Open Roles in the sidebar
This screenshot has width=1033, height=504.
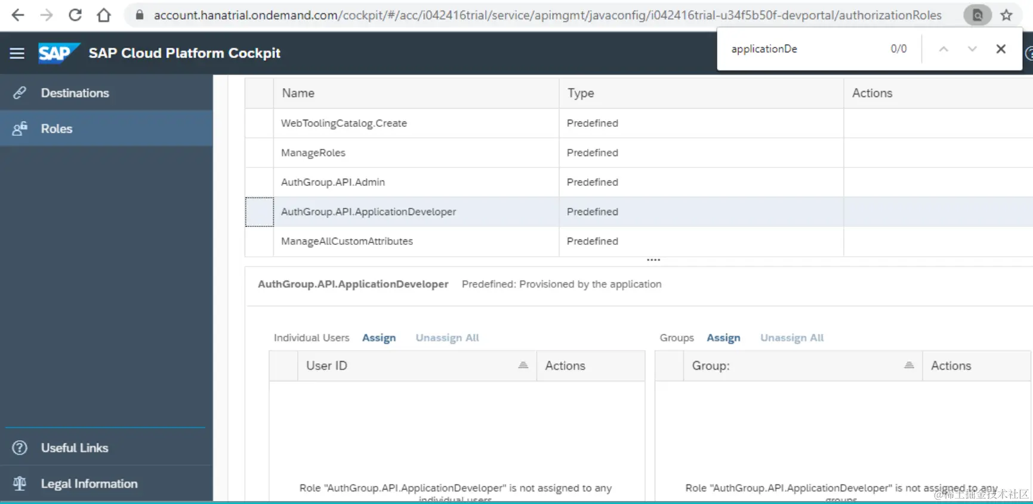point(57,129)
